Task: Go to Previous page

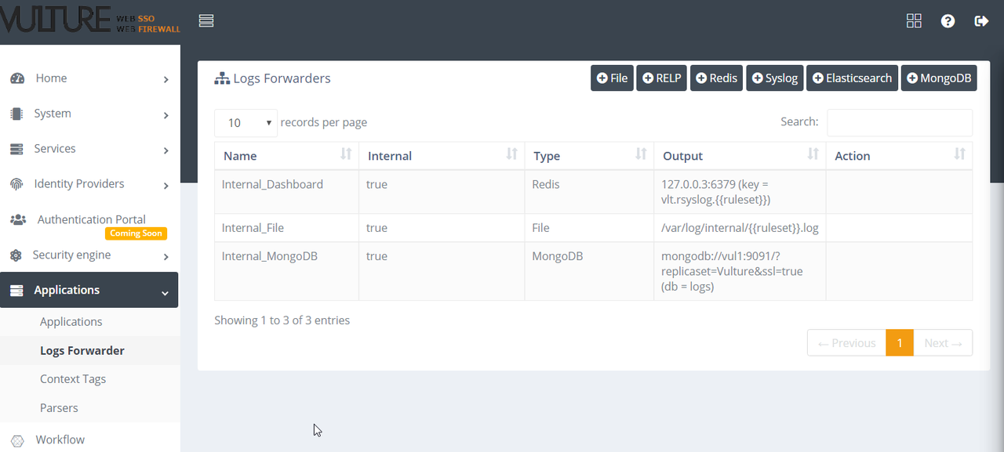Action: pyautogui.click(x=846, y=343)
